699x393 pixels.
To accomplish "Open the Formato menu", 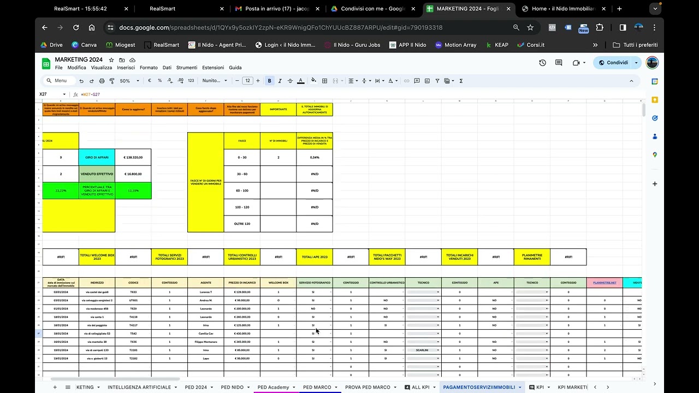I will pyautogui.click(x=149, y=68).
